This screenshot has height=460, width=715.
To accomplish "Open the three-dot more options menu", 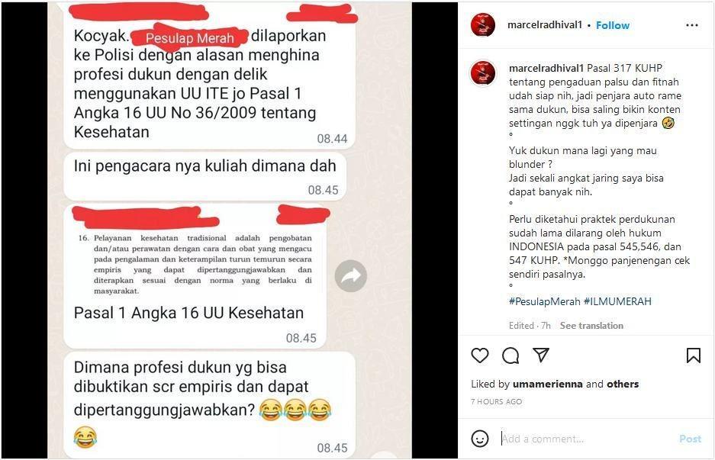I will click(x=692, y=25).
